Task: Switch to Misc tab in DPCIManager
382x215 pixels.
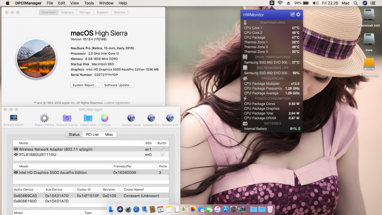Action: tap(109, 134)
